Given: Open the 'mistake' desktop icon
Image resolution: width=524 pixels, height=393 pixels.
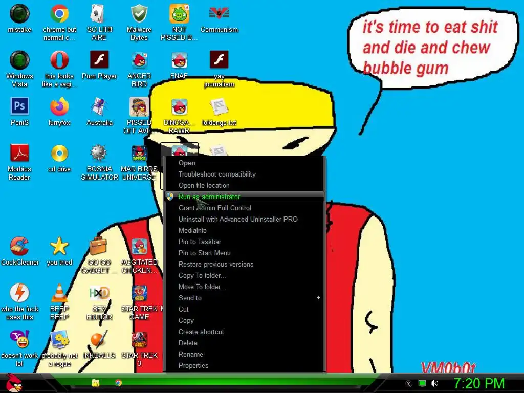Looking at the screenshot, I should (x=19, y=14).
